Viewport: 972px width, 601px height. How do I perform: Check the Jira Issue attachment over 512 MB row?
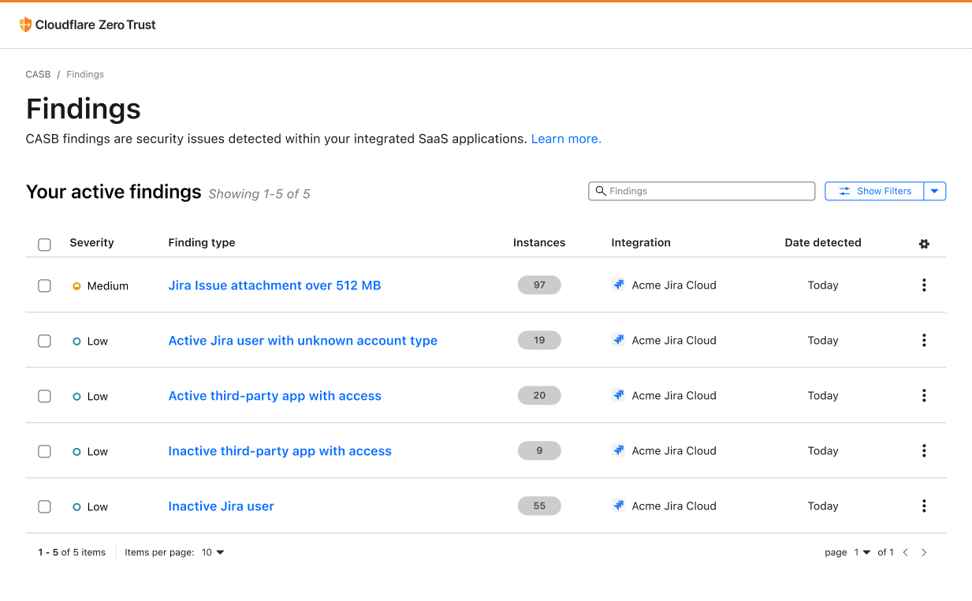[44, 286]
